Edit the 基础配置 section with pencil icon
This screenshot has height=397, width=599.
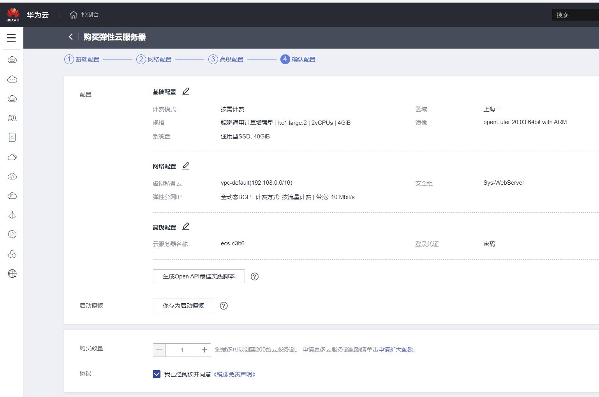[x=186, y=91]
